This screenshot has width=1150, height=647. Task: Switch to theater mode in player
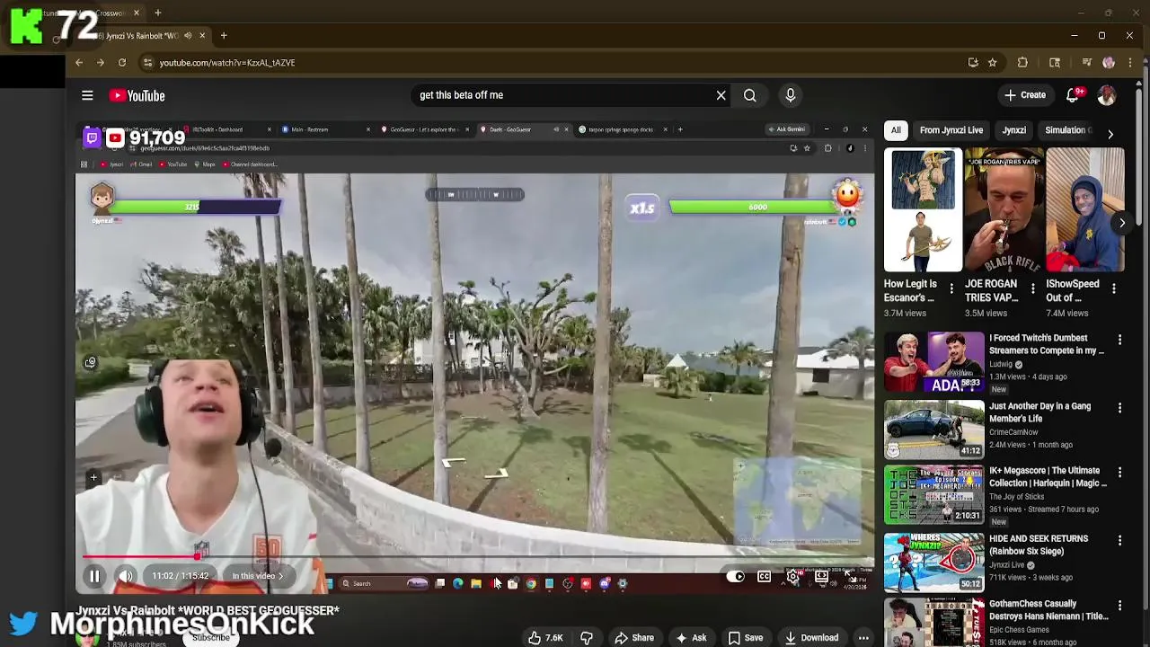(821, 577)
